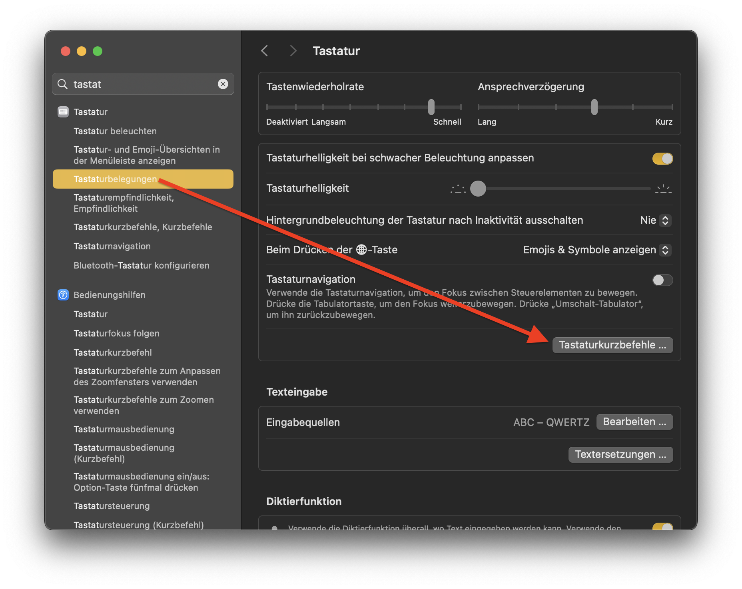Enable the Tastaturnavigation switch
Viewport: 742px width, 589px height.
[662, 280]
